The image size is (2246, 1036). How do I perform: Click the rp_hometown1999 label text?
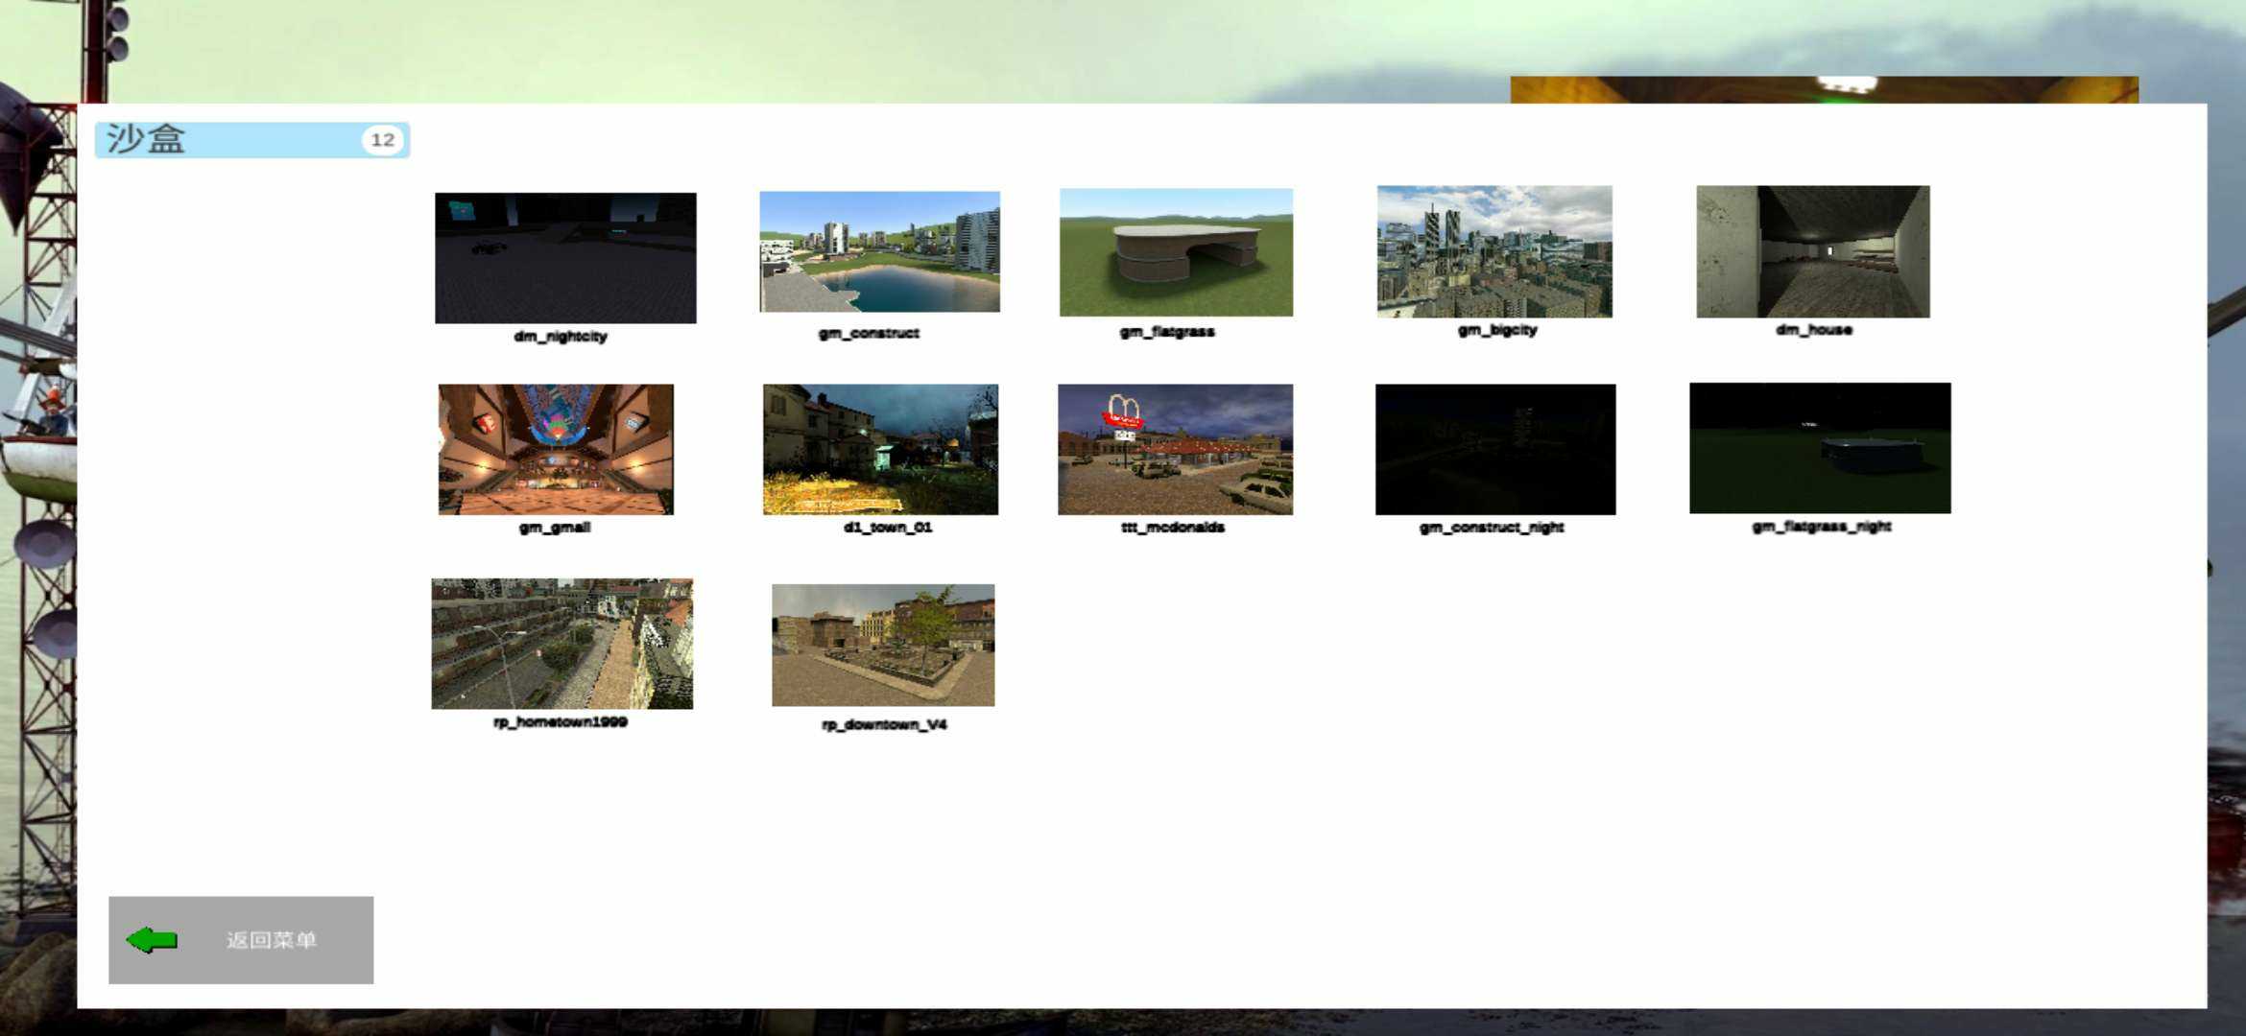[x=561, y=722]
